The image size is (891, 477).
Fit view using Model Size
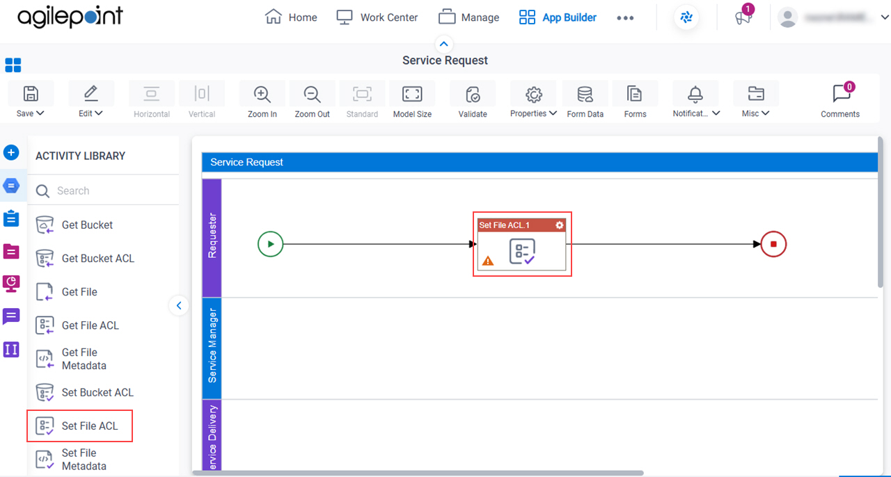click(412, 100)
